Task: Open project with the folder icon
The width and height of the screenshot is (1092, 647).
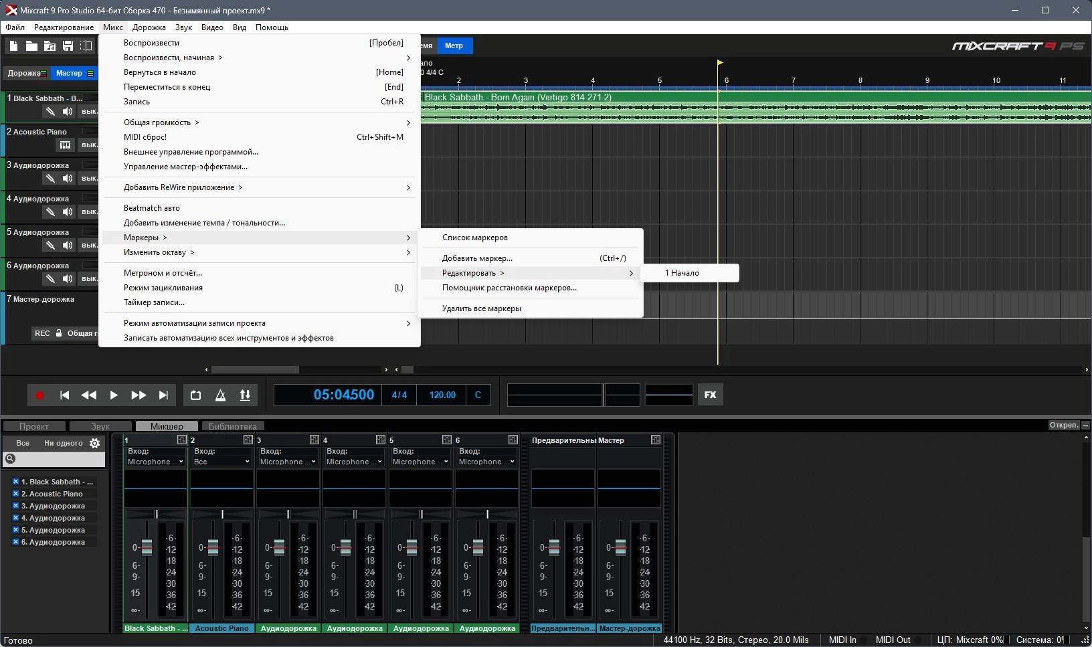Action: (31, 45)
